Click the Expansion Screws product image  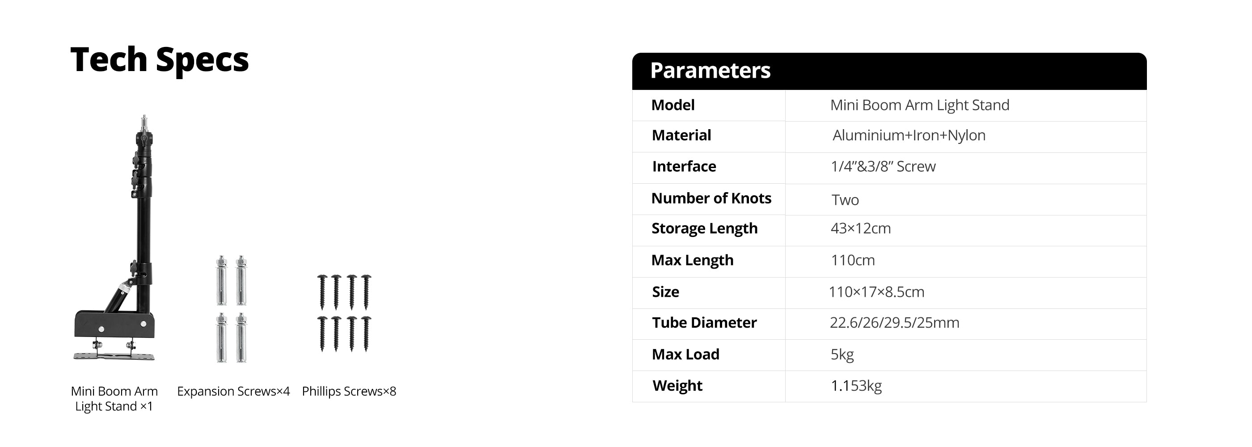pyautogui.click(x=231, y=309)
